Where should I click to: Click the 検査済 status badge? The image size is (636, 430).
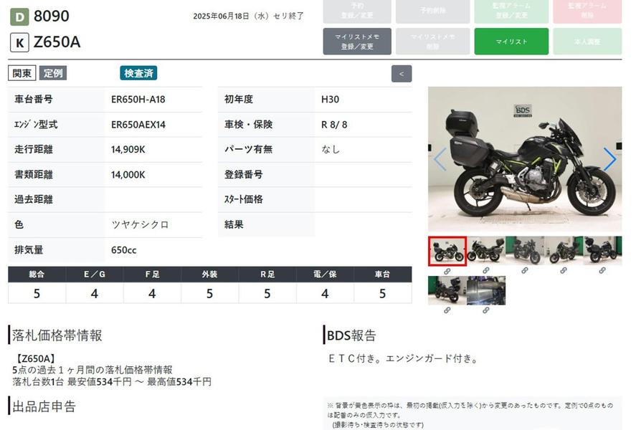point(138,73)
